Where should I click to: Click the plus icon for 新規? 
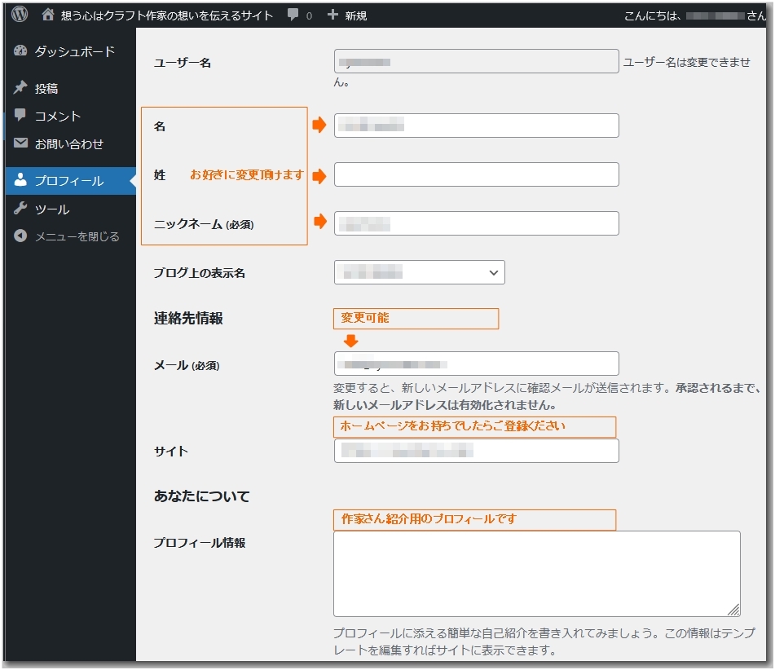(x=332, y=15)
